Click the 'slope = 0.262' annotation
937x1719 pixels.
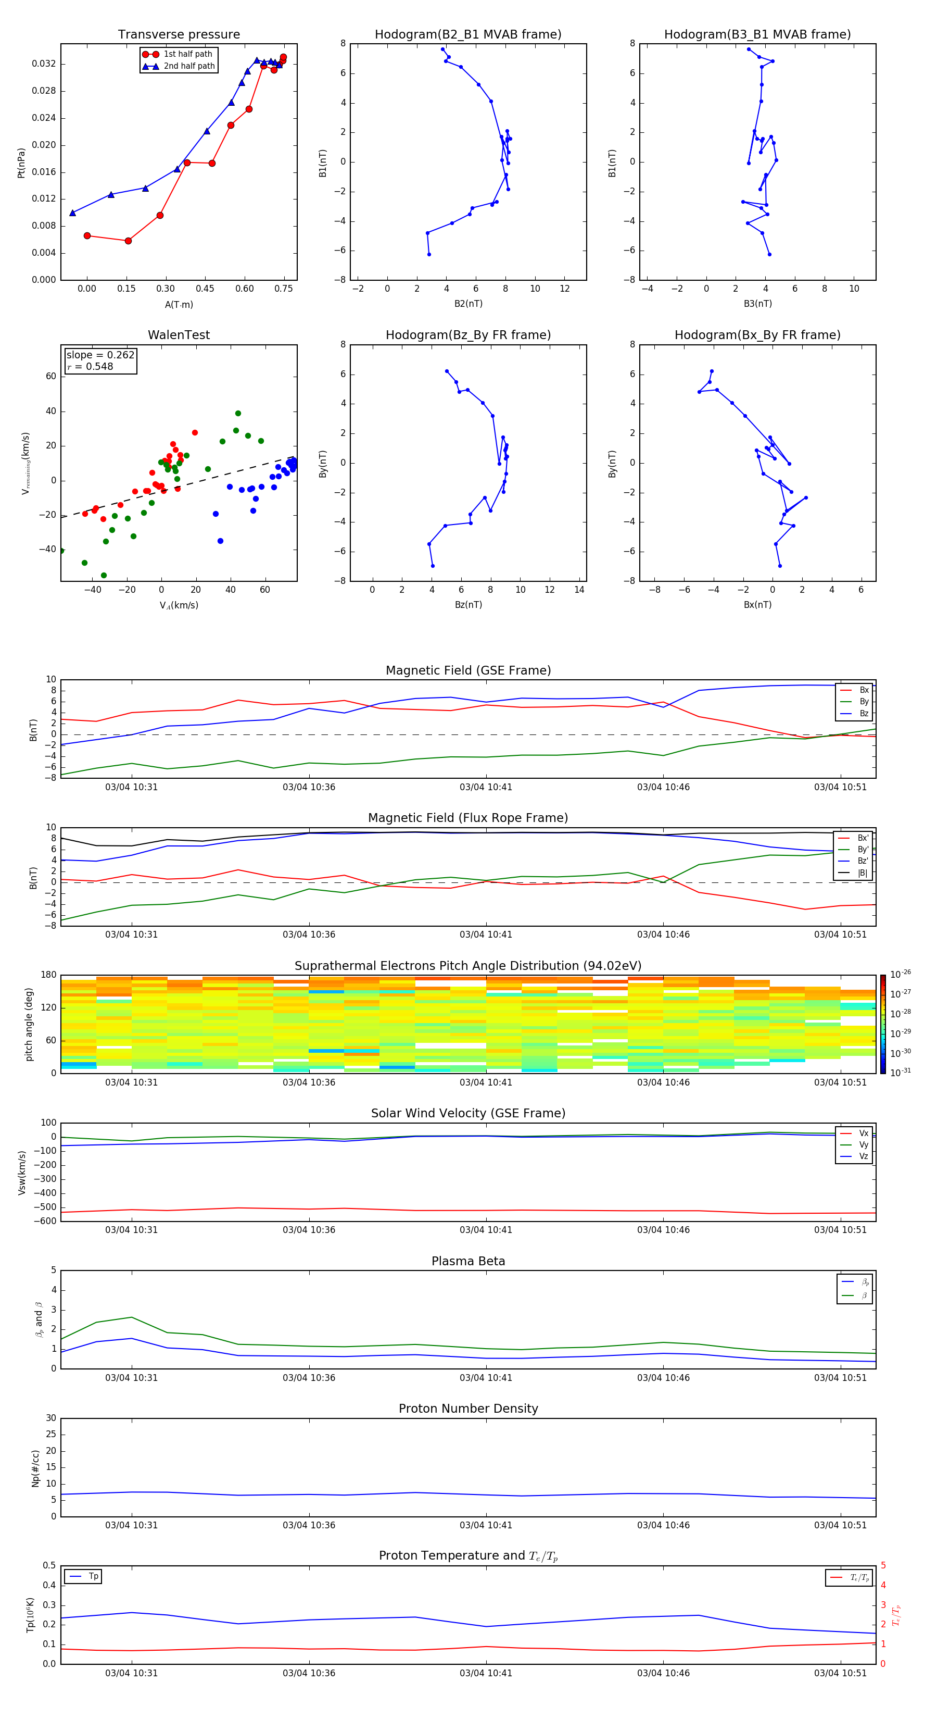[x=100, y=355]
